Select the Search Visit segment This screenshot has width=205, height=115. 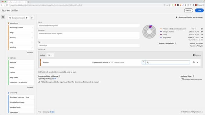[21, 112]
